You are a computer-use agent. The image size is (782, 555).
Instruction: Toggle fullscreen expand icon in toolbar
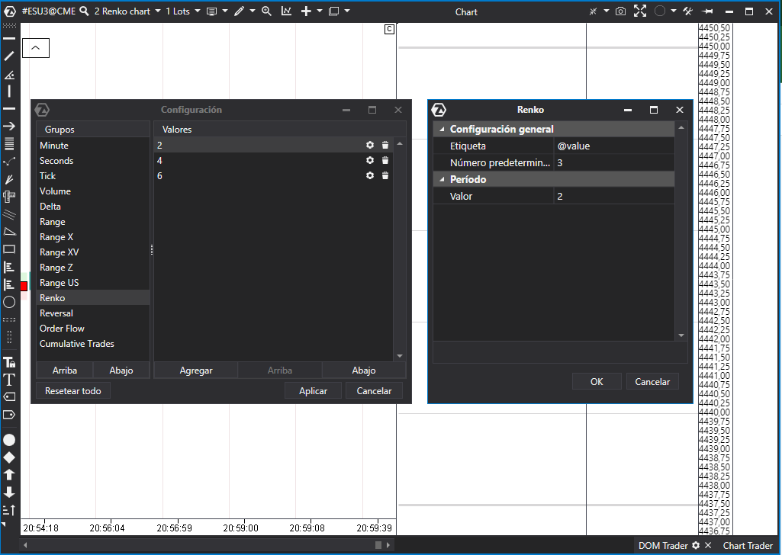click(640, 11)
